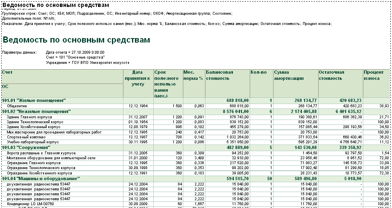
Task: Click the date cell 31.12.2007
Action: [138, 117]
